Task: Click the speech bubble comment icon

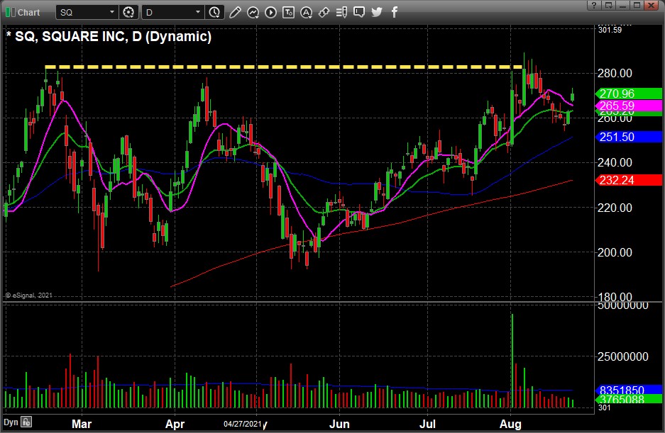Action: 359,12
